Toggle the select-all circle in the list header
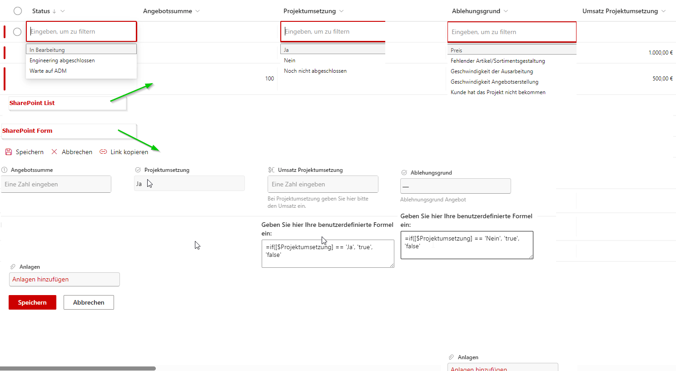676x371 pixels. point(18,11)
